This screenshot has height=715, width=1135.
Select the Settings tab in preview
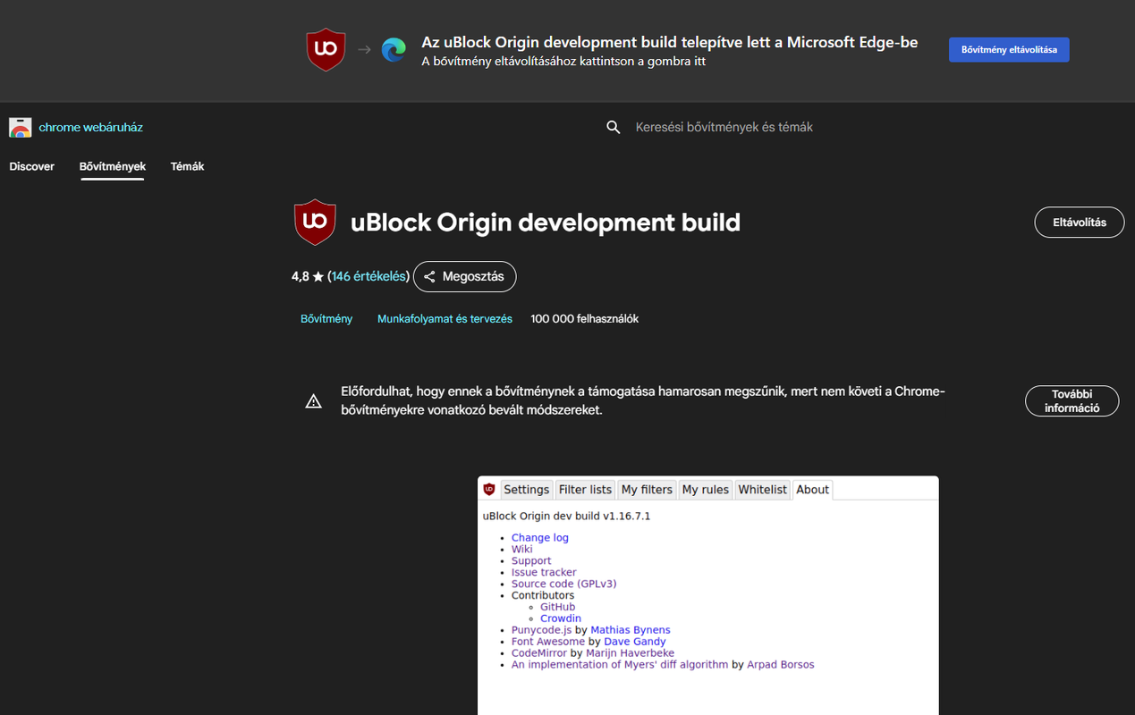click(526, 490)
